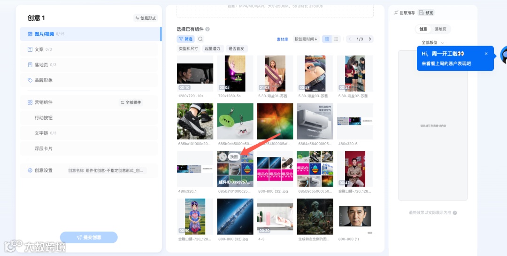Click the 全部组件 button
This screenshot has height=256, width=507.
click(x=131, y=102)
